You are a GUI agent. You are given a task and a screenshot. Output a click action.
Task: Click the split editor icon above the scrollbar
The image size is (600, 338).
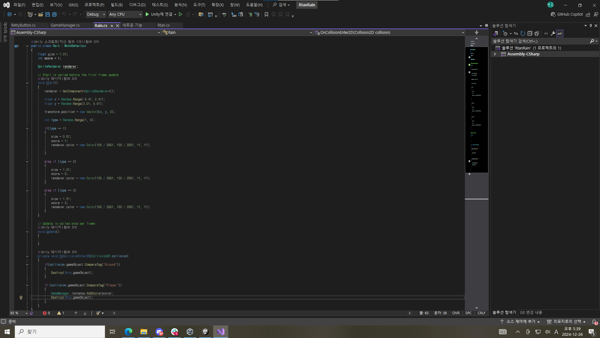[x=476, y=33]
